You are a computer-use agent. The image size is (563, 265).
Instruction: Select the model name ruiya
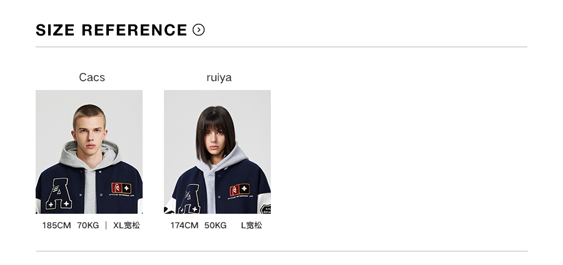(x=219, y=77)
